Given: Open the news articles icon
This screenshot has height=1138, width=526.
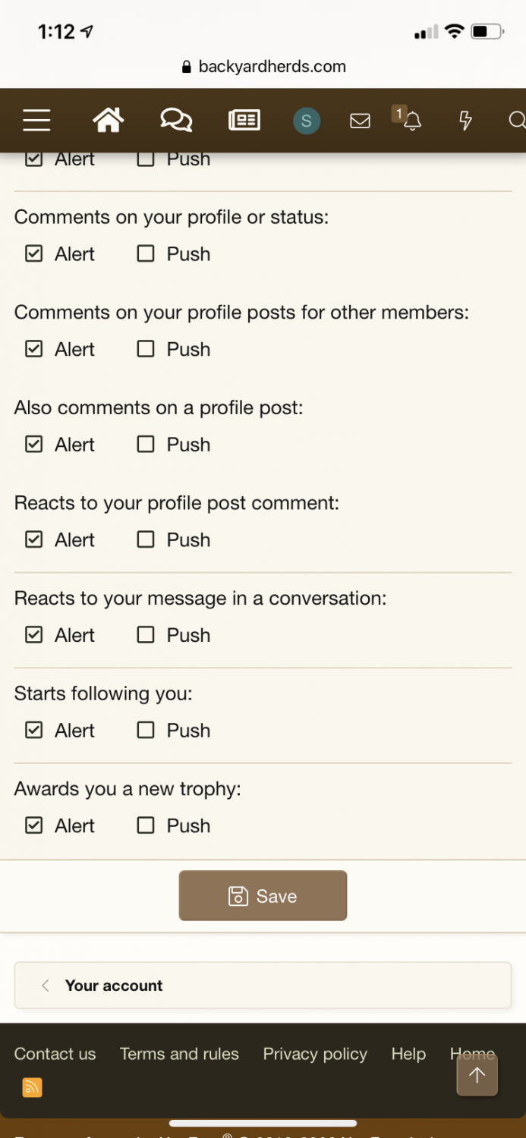Looking at the screenshot, I should tap(244, 120).
